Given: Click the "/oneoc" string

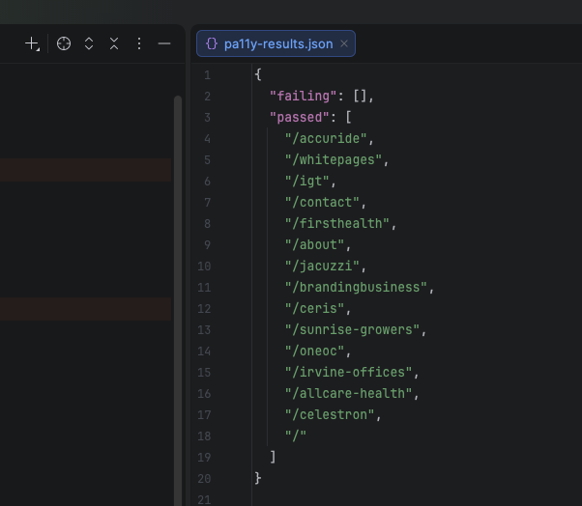Looking at the screenshot, I should click(x=314, y=351).
